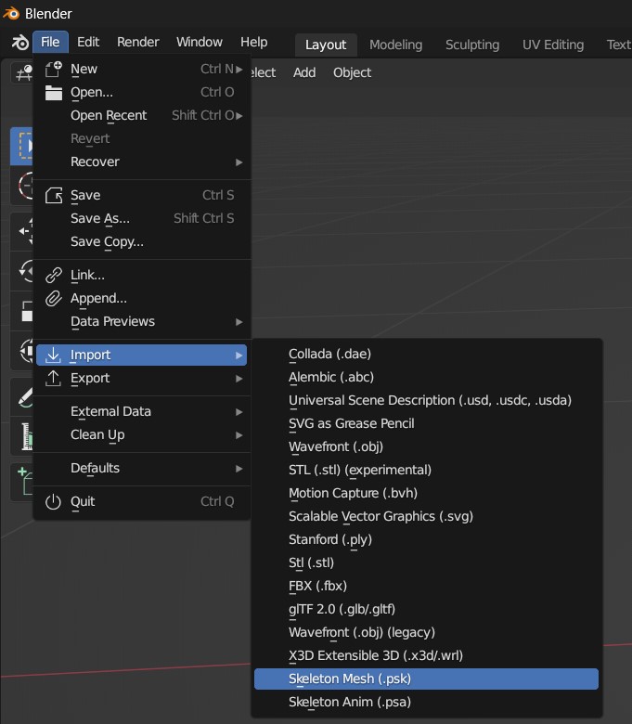Choose Save As... entry
This screenshot has width=632, height=724.
(x=141, y=218)
